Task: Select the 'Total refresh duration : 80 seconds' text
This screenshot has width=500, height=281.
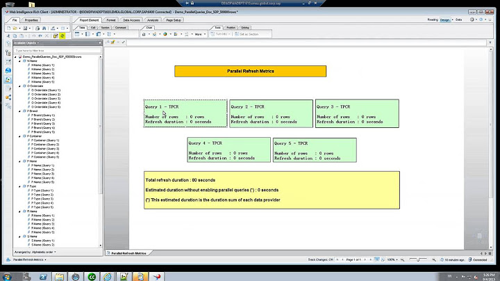Action: click(180, 180)
